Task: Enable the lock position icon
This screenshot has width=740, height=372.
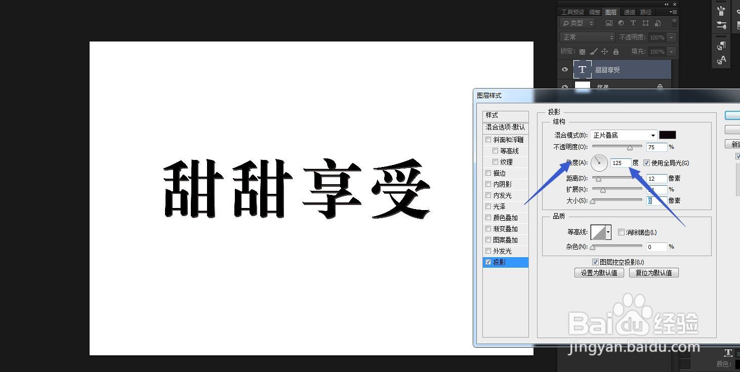Action: point(604,51)
